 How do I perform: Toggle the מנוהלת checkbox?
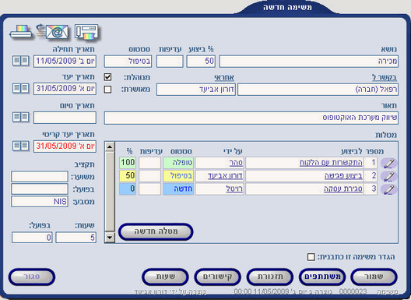click(x=107, y=77)
